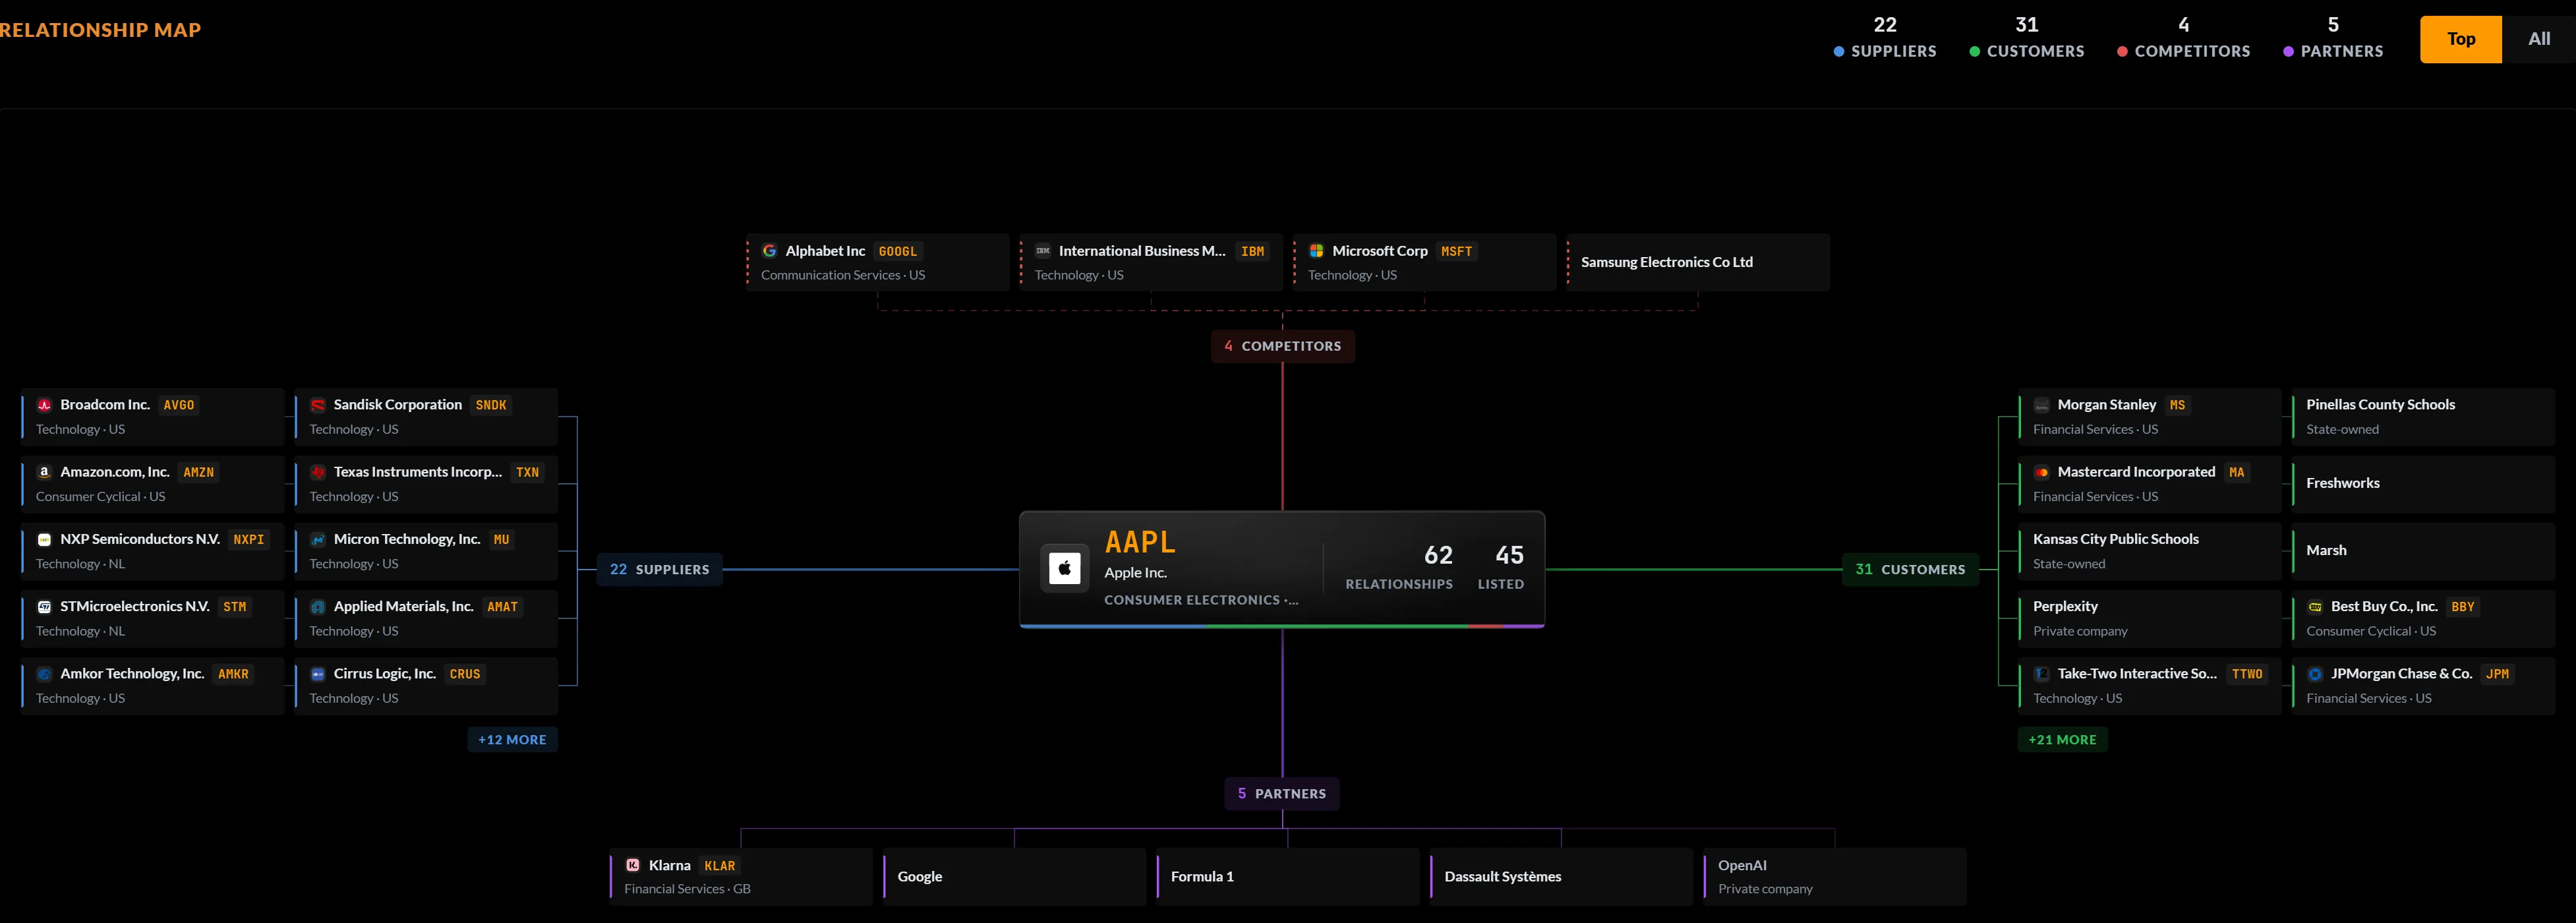This screenshot has width=2576, height=923.
Task: Click the RELATIONSHIP MAP title
Action: tap(100, 30)
